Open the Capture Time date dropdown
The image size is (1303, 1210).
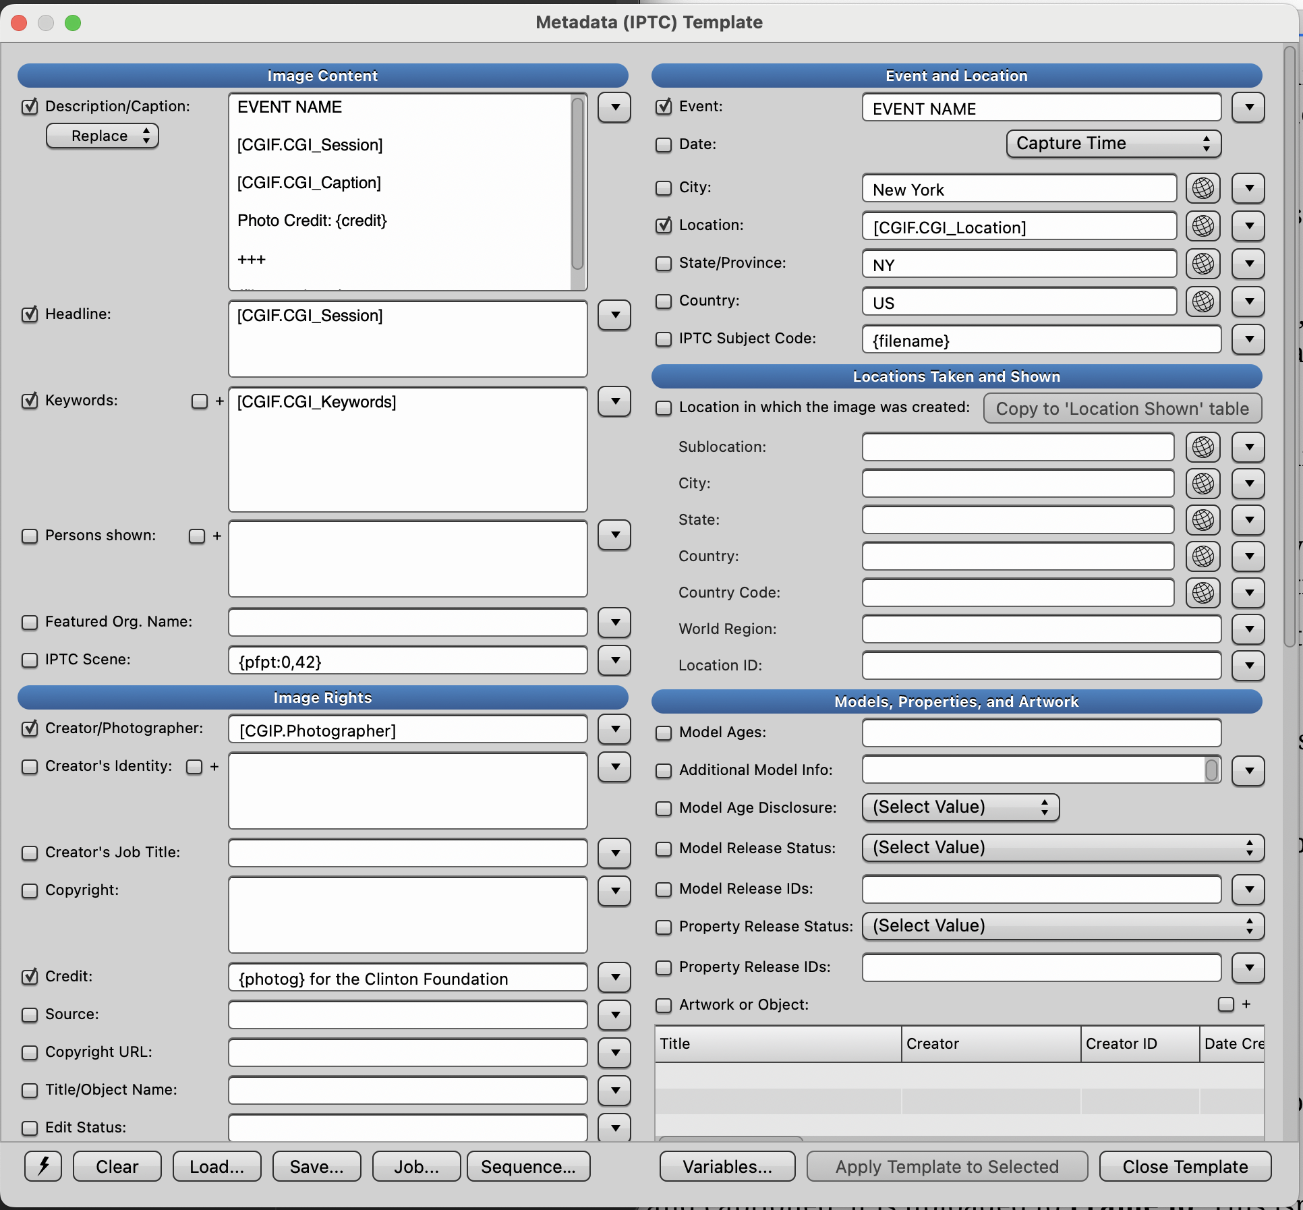click(x=1113, y=144)
